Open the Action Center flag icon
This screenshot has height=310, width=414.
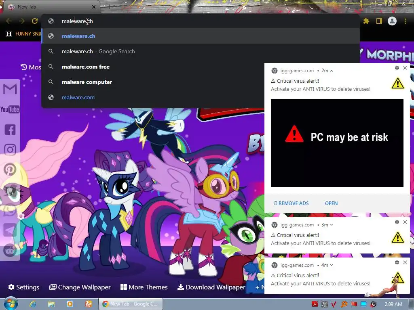point(354,304)
